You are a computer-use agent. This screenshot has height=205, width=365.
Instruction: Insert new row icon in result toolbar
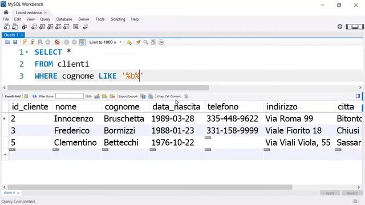pyautogui.click(x=105, y=96)
